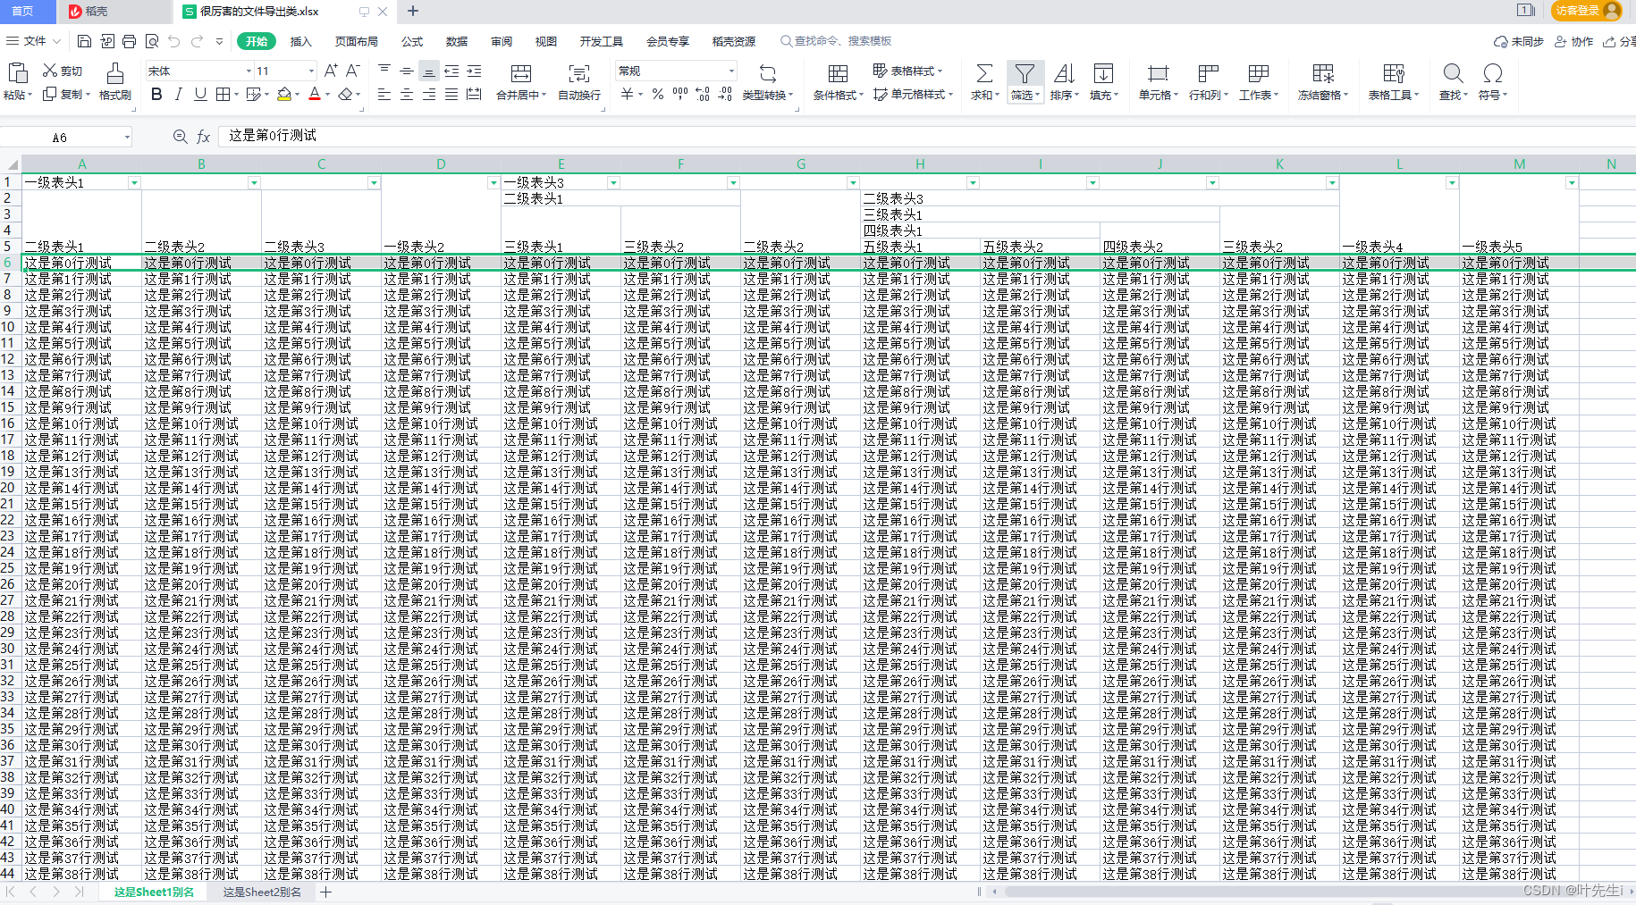
Task: Click the Table Tools (表格工具) icon
Action: pos(1394,73)
